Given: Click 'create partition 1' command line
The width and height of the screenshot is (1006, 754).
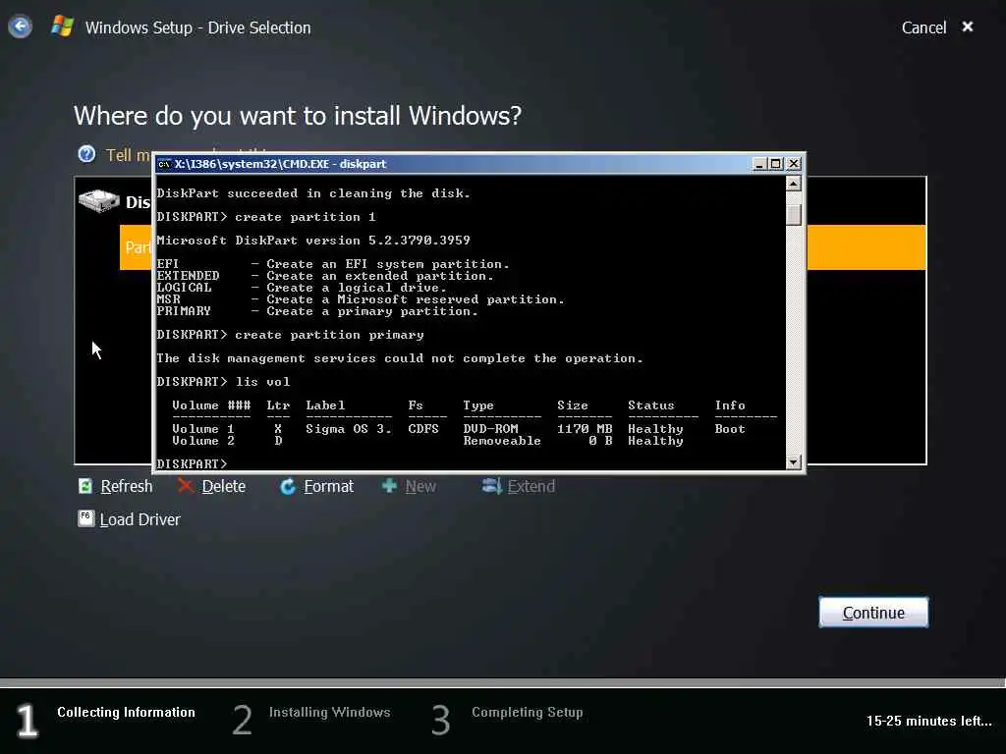Looking at the screenshot, I should (x=266, y=217).
